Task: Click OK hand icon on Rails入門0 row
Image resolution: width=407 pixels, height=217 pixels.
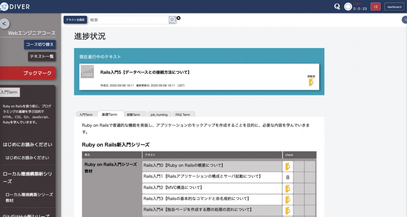Action: tap(288, 166)
